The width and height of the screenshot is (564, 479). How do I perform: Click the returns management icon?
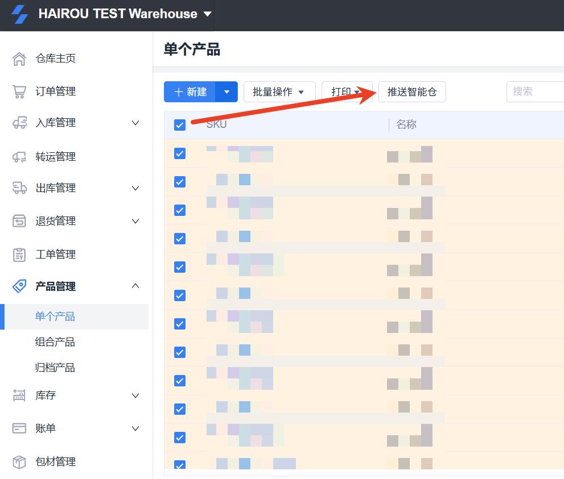click(19, 221)
